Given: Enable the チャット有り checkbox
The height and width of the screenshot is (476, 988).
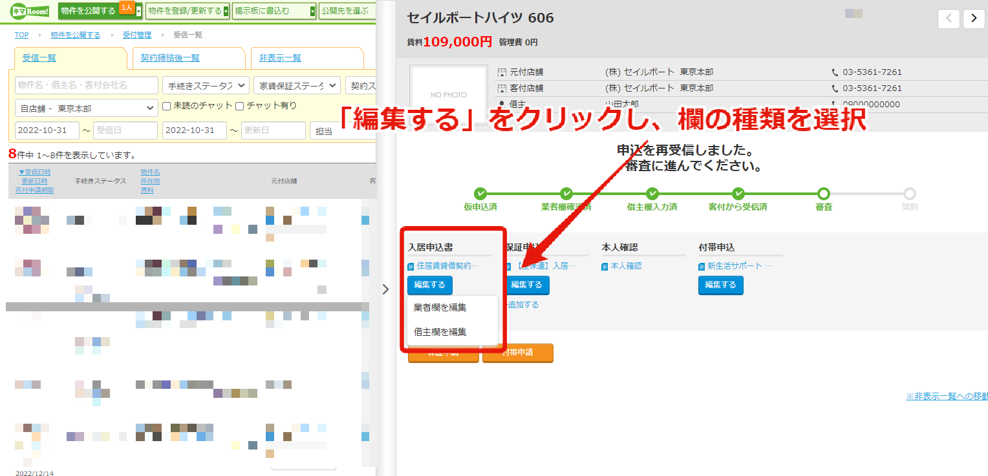Looking at the screenshot, I should [239, 106].
